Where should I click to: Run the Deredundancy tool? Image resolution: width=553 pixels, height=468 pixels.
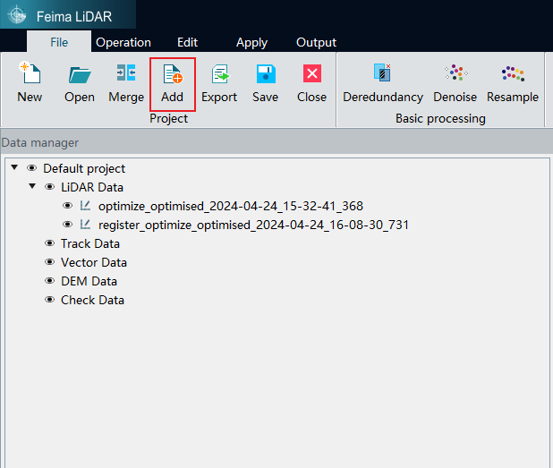[382, 75]
